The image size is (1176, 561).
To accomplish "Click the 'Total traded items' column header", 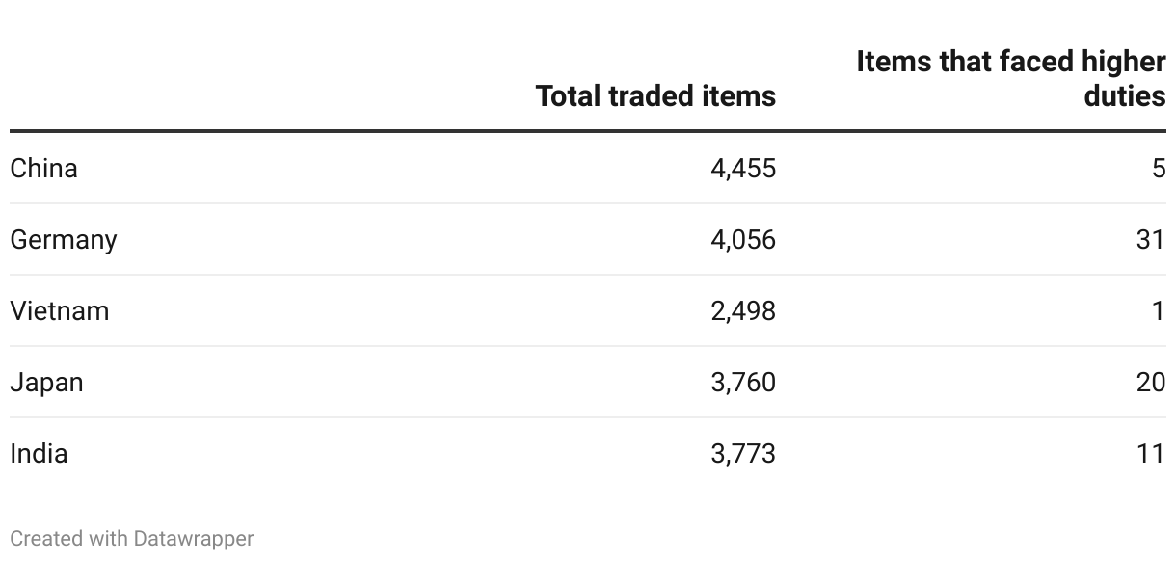I will (x=655, y=96).
